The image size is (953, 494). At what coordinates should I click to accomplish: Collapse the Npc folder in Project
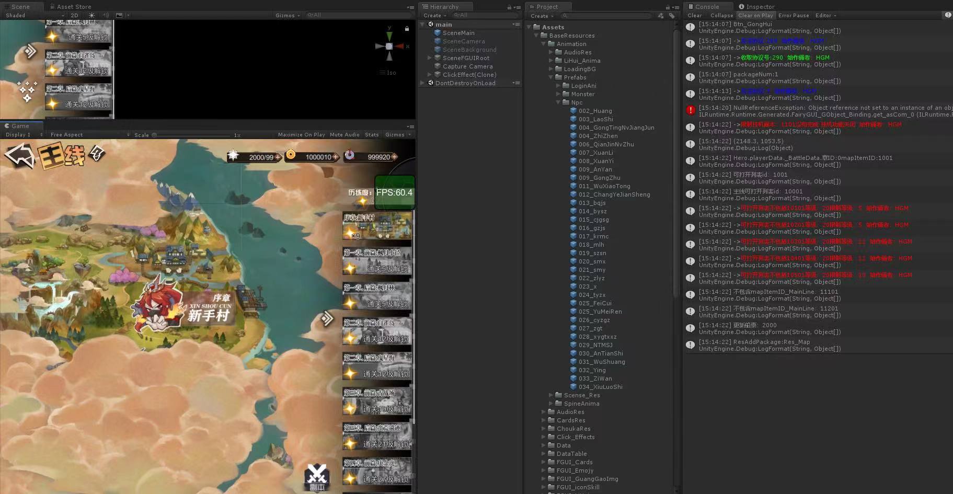(x=558, y=102)
